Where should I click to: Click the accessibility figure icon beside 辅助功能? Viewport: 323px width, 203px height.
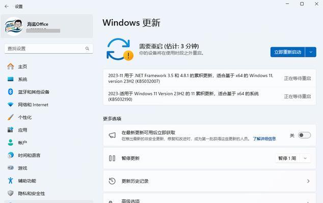(x=11, y=181)
